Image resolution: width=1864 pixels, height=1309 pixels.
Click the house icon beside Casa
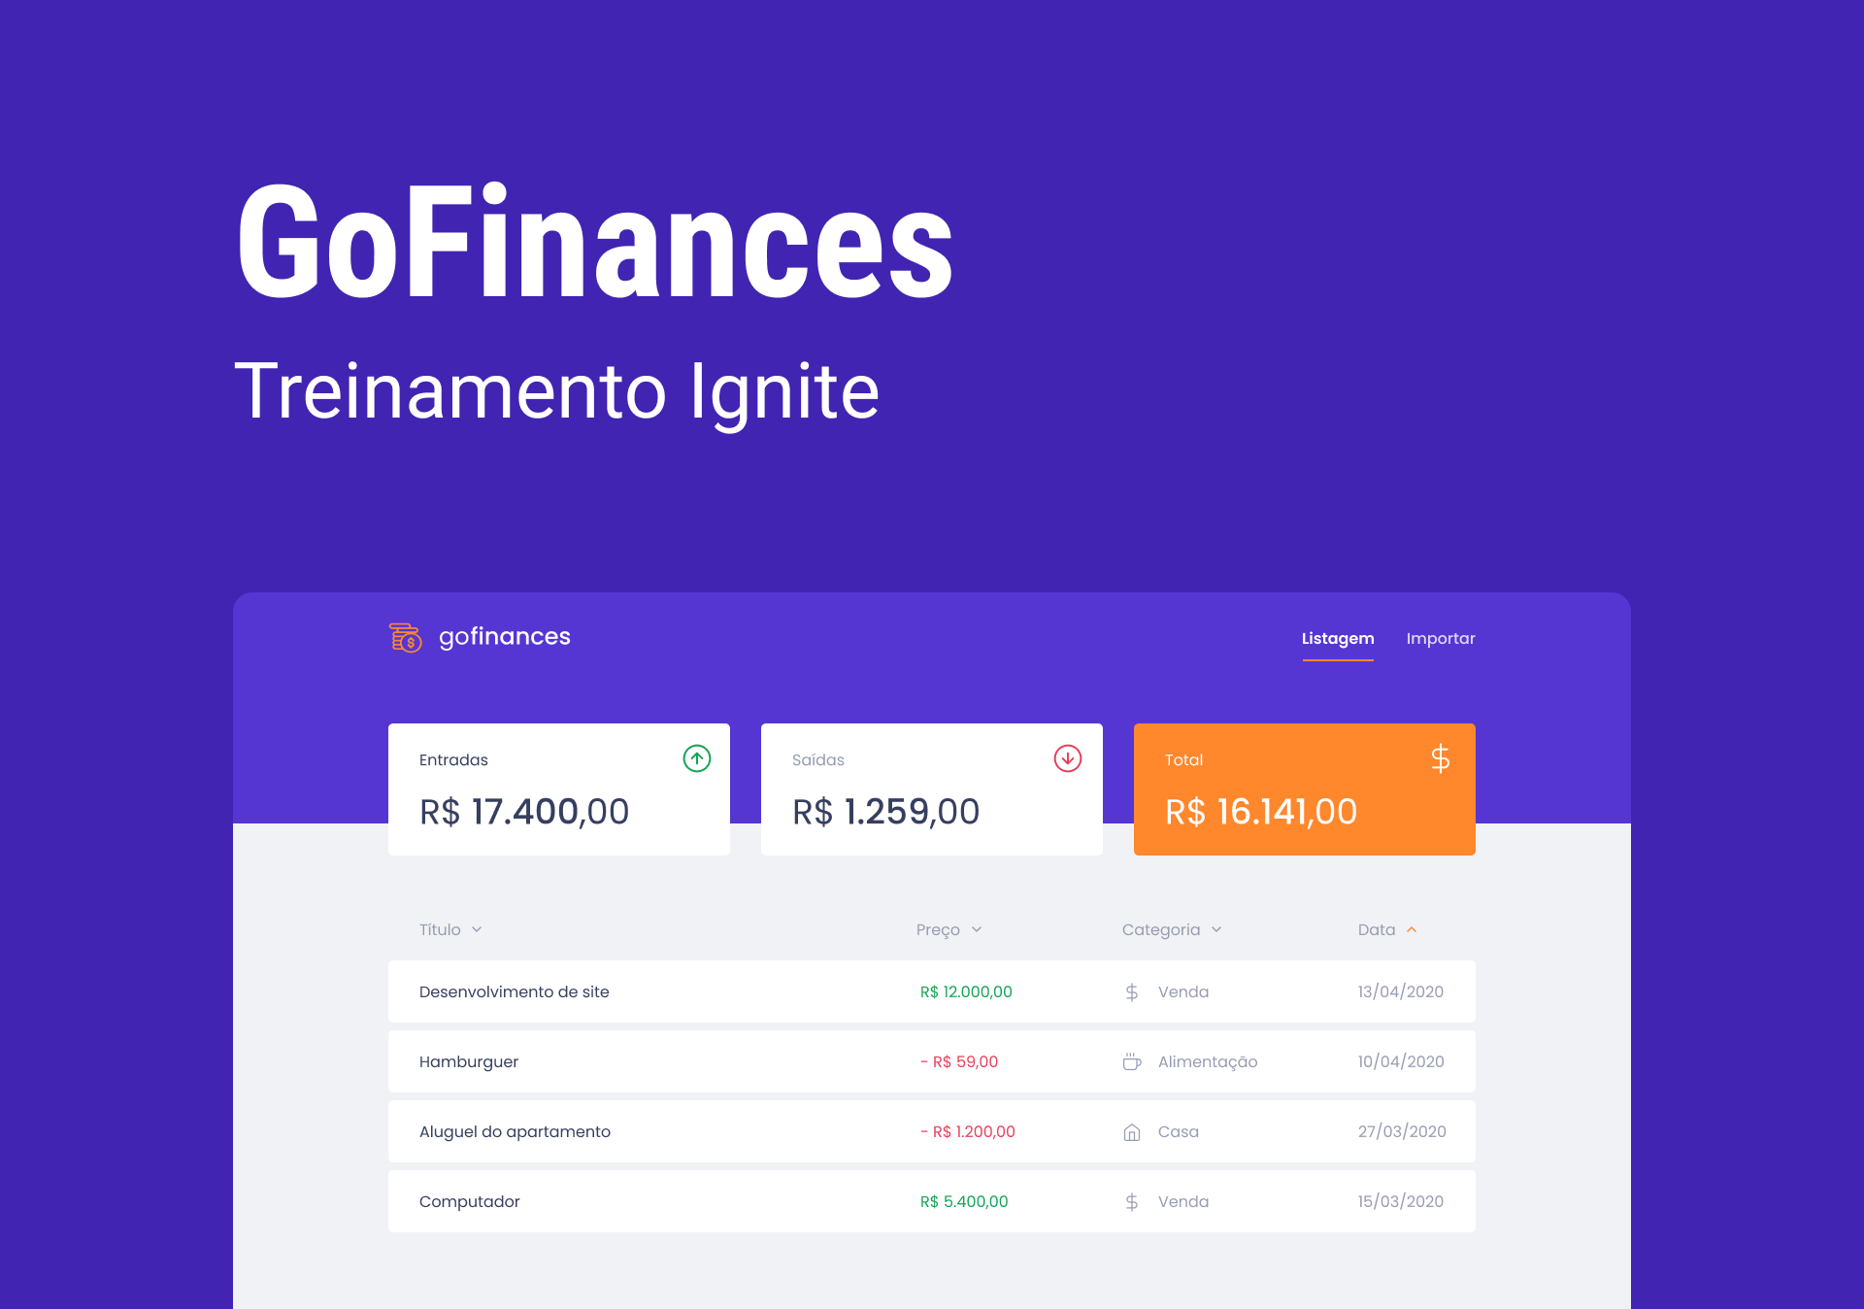pos(1131,1132)
